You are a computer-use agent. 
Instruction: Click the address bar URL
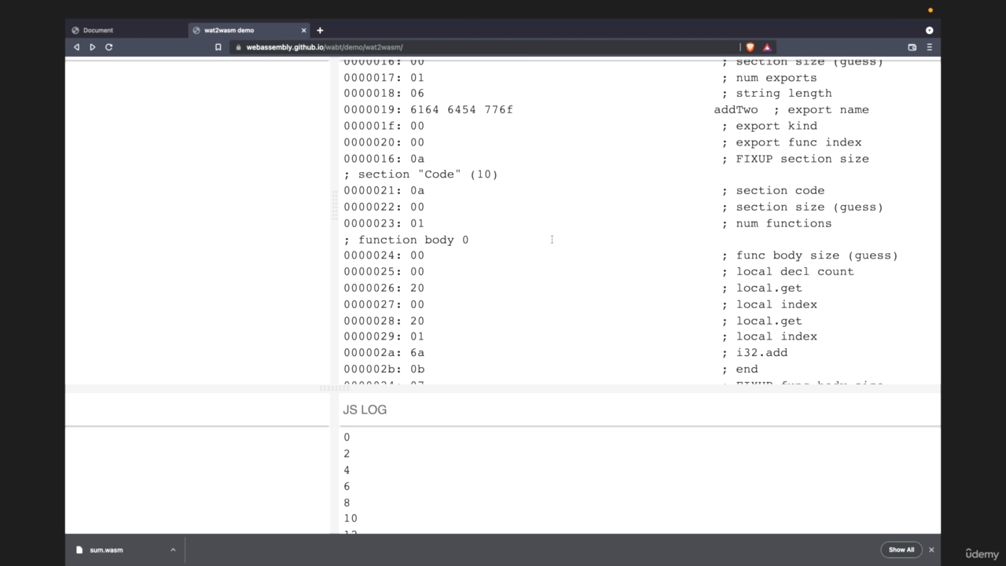(325, 47)
